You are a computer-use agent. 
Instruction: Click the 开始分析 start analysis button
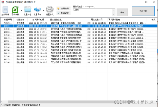pos(143,11)
